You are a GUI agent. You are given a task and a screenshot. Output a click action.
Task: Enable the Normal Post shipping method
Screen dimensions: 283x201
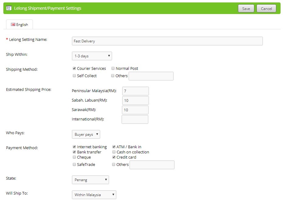pos(113,68)
